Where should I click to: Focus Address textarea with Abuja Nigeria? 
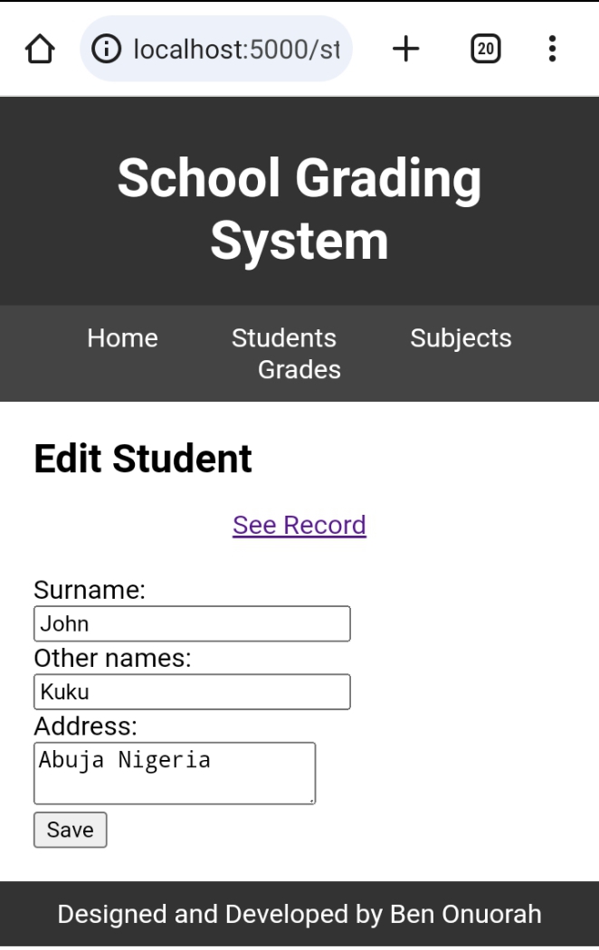175,773
